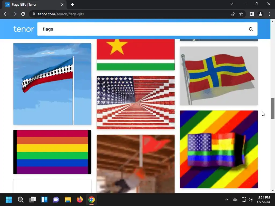The height and width of the screenshot is (206, 275).
Task: Click the Chrome taskbar icon
Action: click(91, 200)
